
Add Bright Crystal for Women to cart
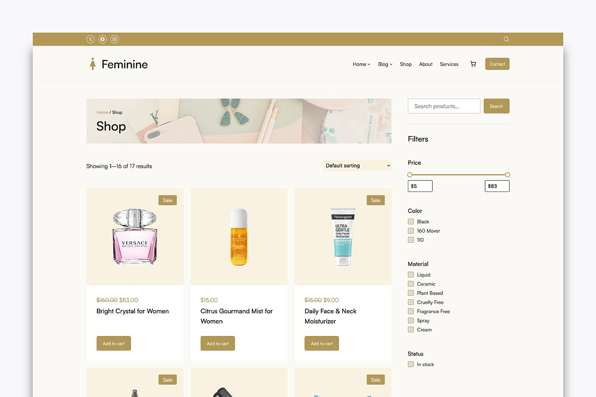114,343
